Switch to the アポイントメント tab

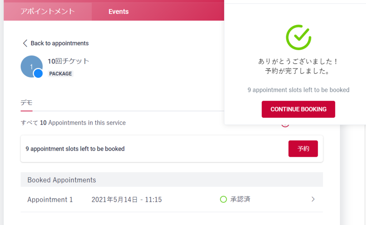[x=48, y=11]
